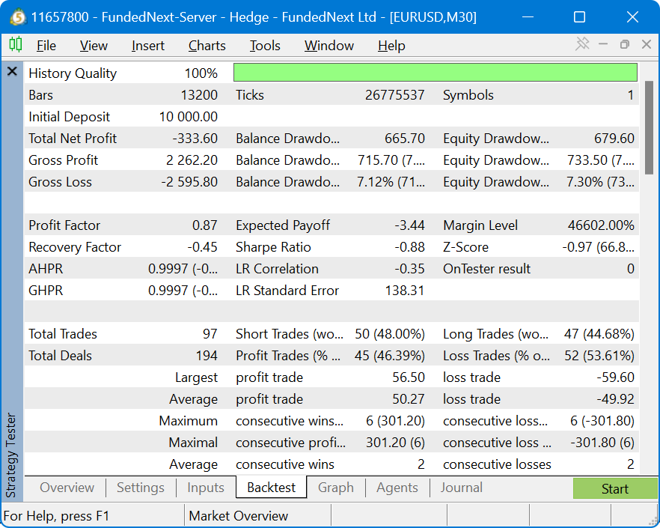
Task: Click the LR Standard Error value 138.31
Action: pyautogui.click(x=405, y=291)
